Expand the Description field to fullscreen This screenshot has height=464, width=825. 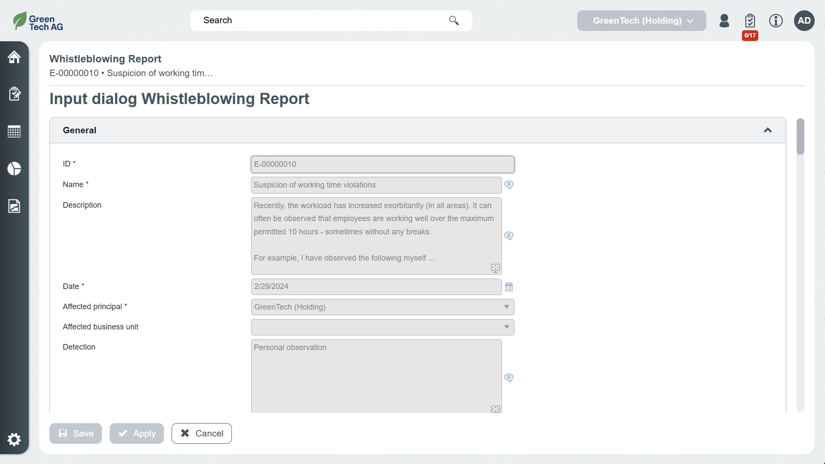[x=495, y=268]
